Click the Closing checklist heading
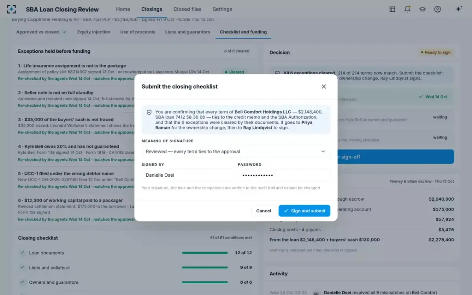The image size is (472, 295). pyautogui.click(x=38, y=238)
